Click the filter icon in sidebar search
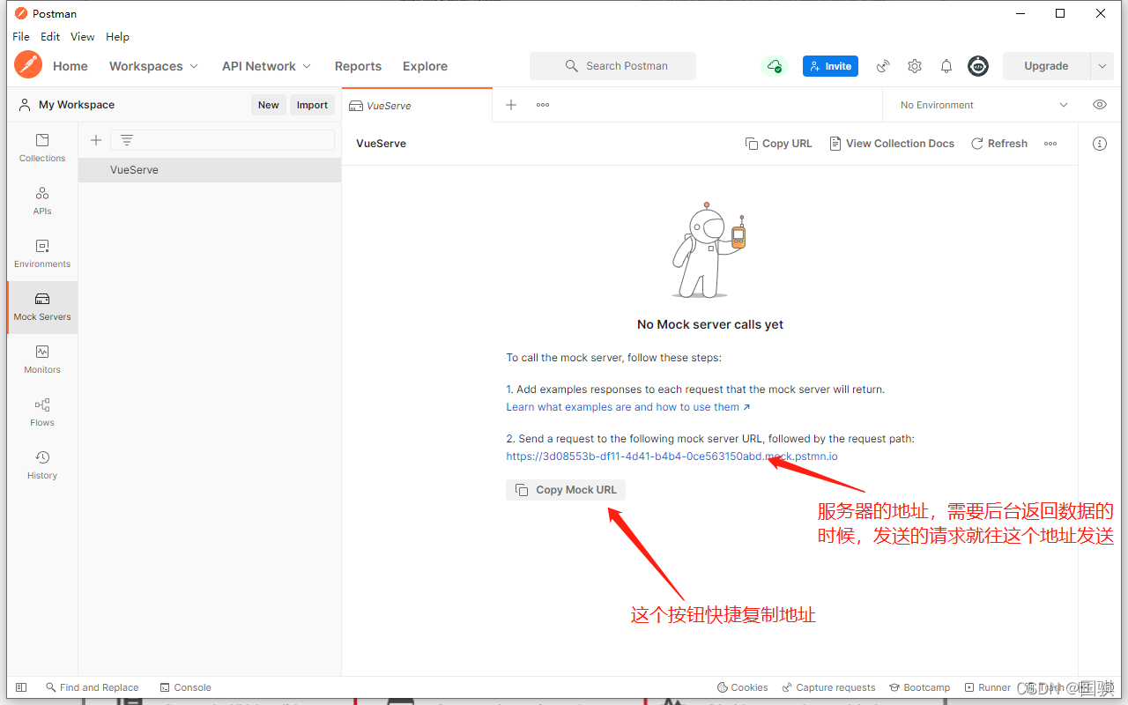This screenshot has height=705, width=1128. tap(127, 140)
